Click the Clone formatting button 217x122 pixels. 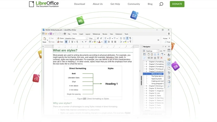(60, 38)
